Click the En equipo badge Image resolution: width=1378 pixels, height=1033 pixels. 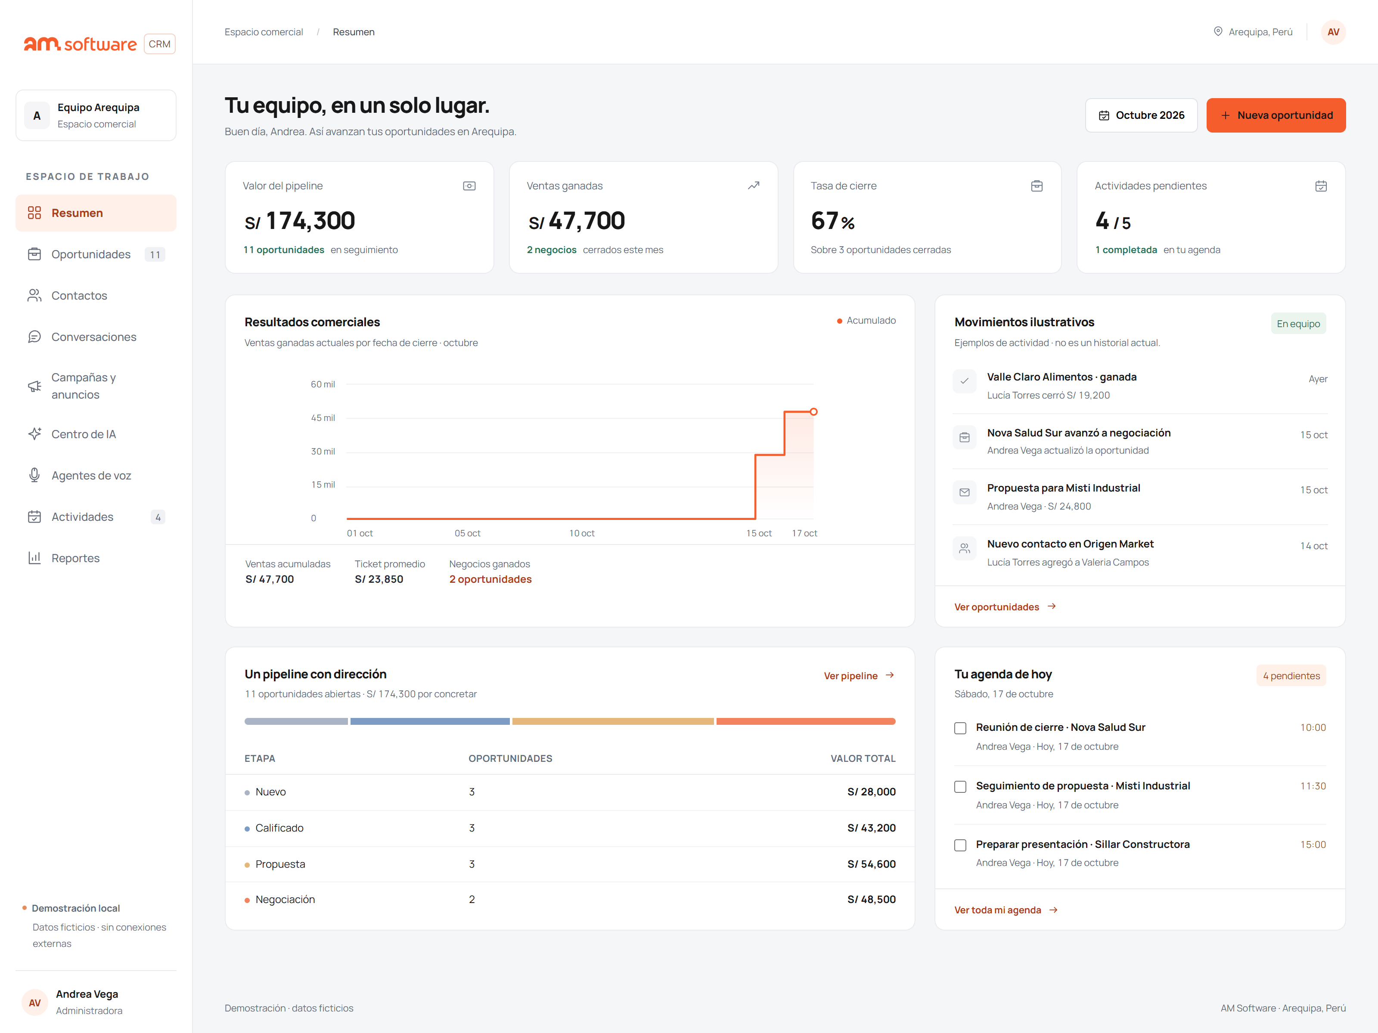click(1297, 324)
